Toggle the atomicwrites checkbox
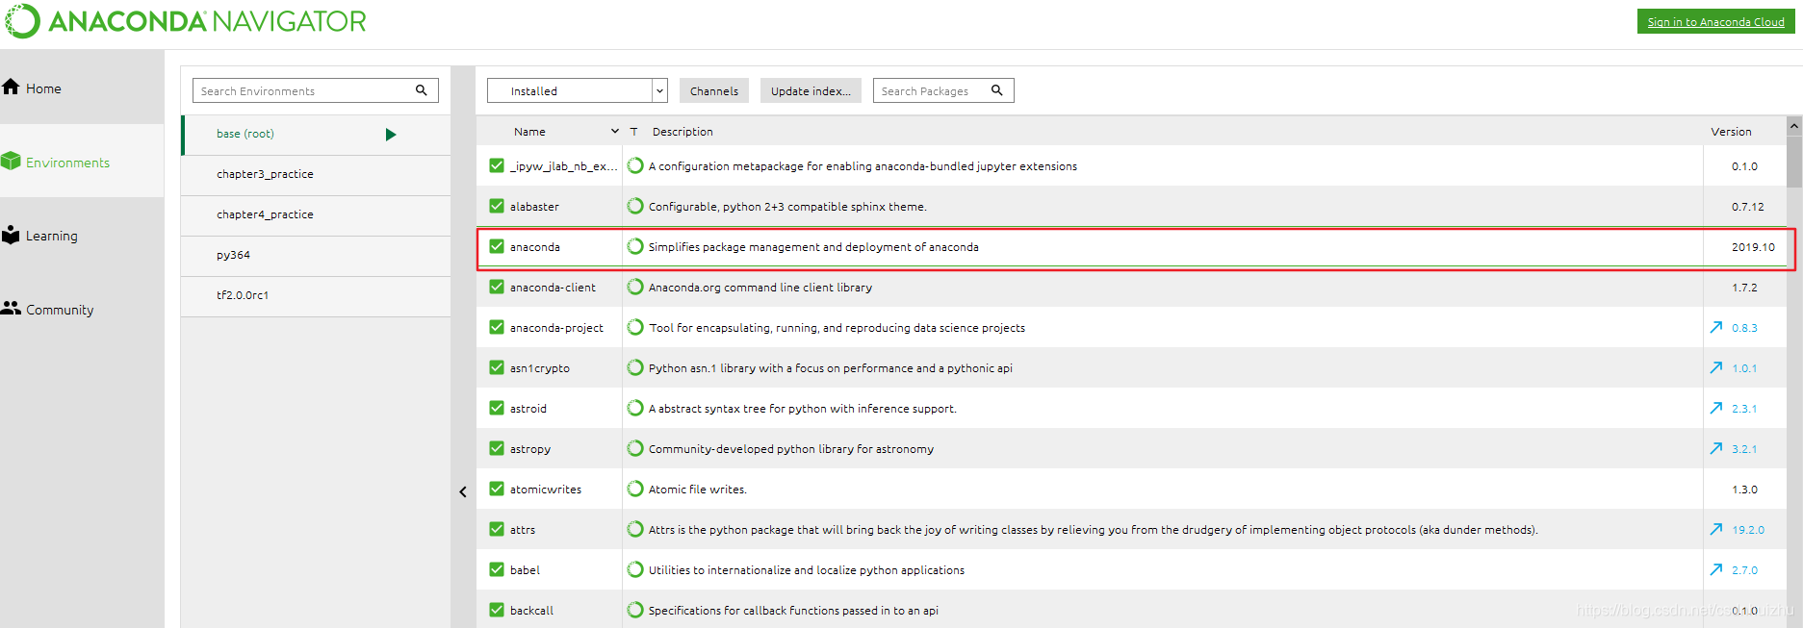The image size is (1803, 628). point(497,489)
